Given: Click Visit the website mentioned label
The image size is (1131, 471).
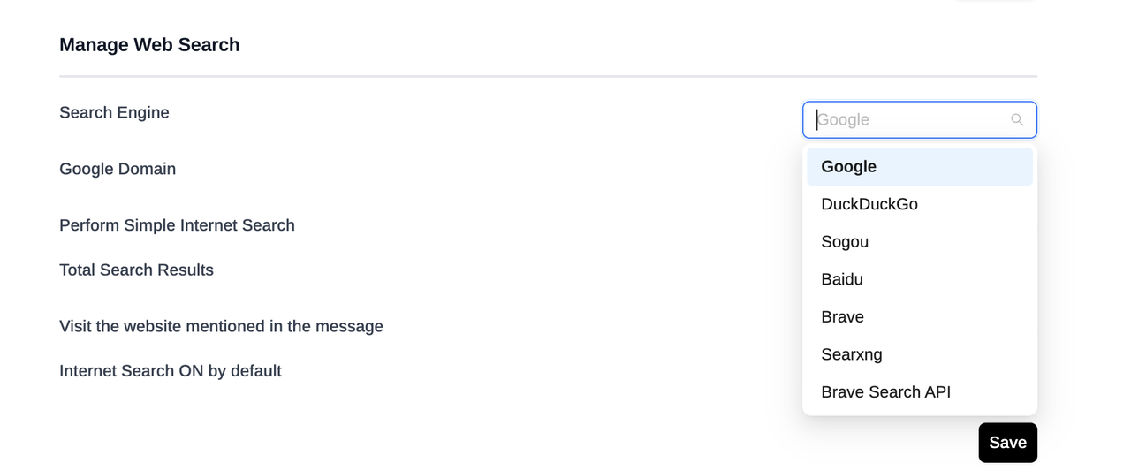Looking at the screenshot, I should 221,327.
